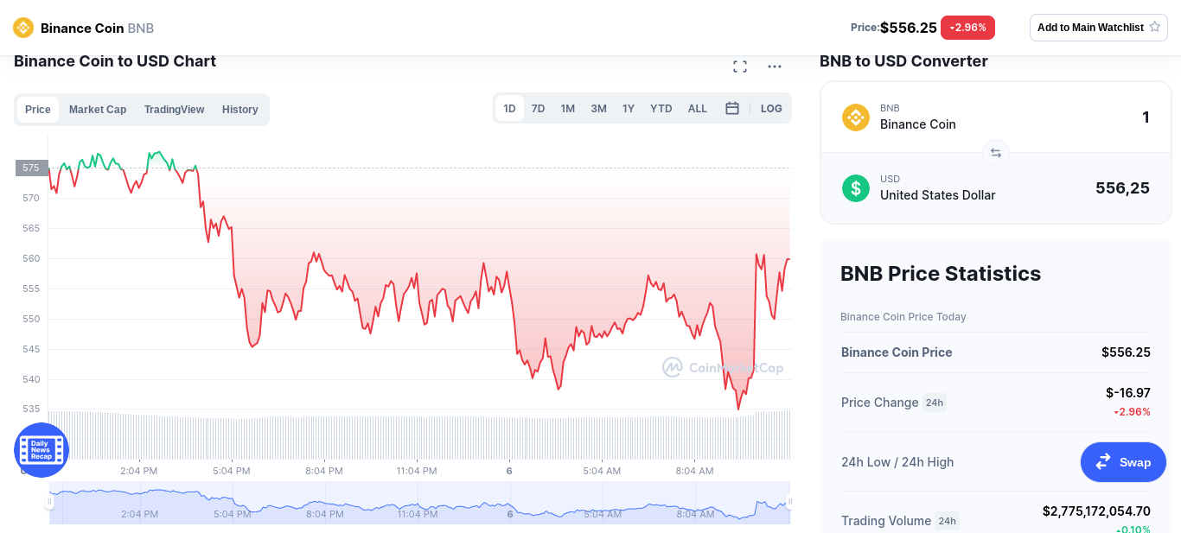This screenshot has width=1181, height=533.
Task: Click the main chart 11:04 PM axis label
Action: tap(417, 471)
